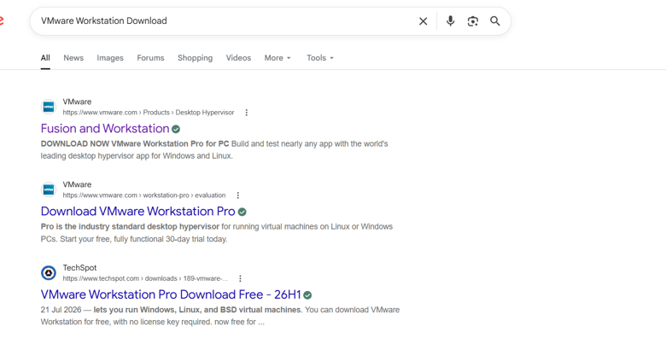Open search by image camera icon
The height and width of the screenshot is (338, 666).
pyautogui.click(x=473, y=21)
